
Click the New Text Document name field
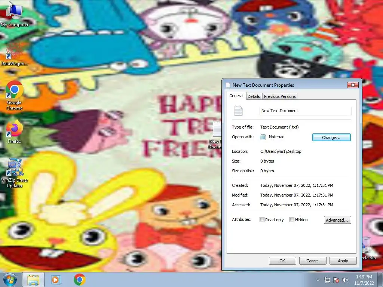point(305,111)
